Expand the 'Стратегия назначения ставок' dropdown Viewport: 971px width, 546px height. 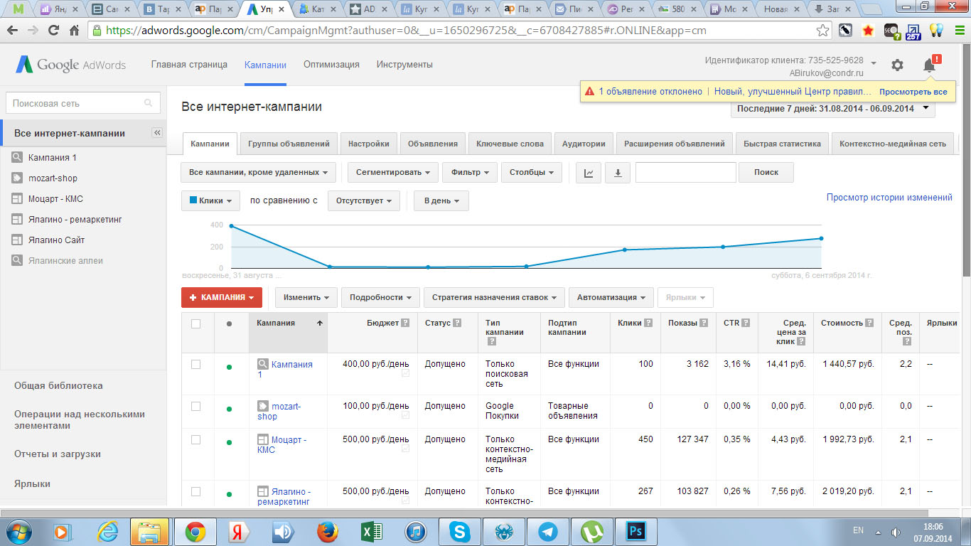[494, 297]
